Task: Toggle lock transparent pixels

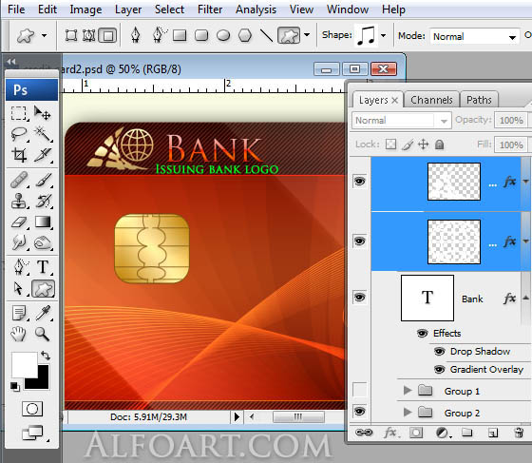Action: 390,145
